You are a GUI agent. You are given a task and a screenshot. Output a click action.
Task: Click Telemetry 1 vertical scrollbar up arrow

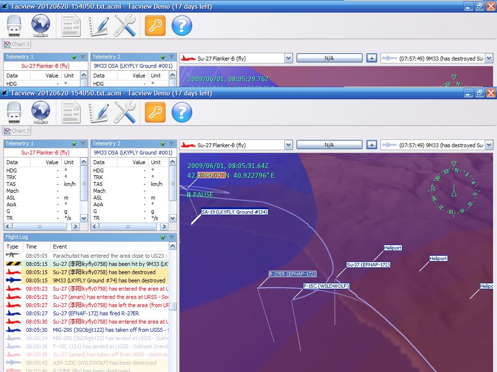coord(83,162)
